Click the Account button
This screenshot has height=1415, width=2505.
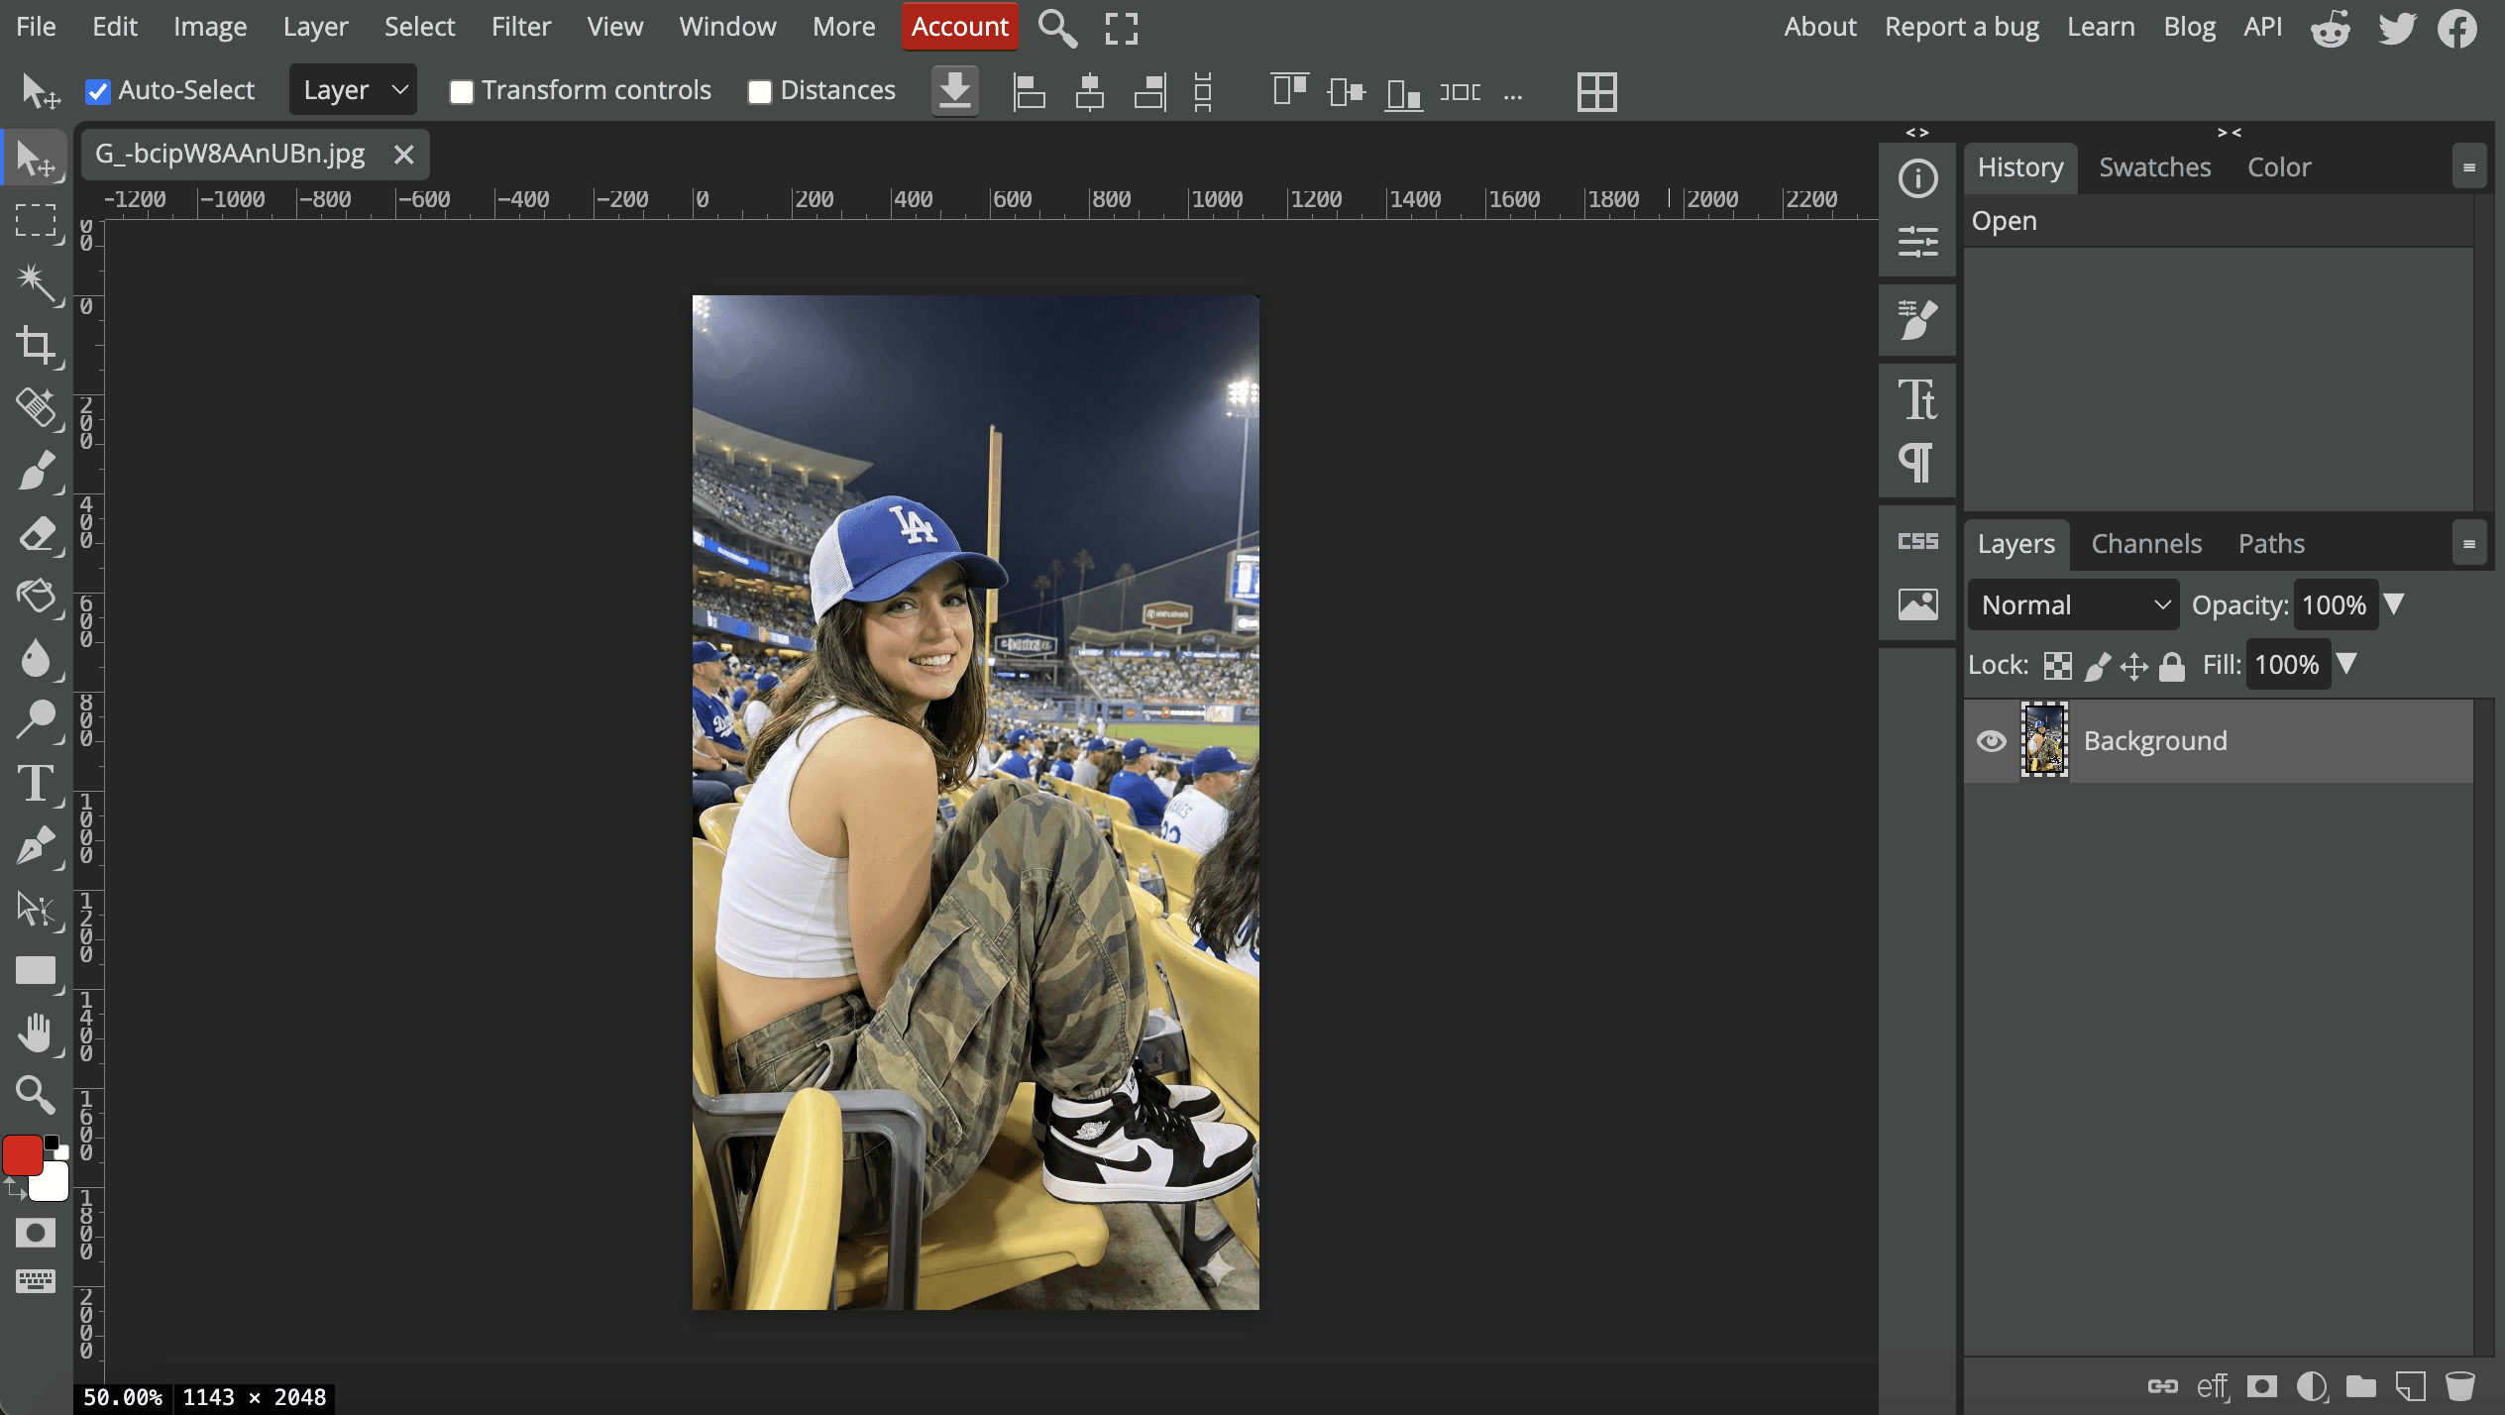pyautogui.click(x=958, y=27)
